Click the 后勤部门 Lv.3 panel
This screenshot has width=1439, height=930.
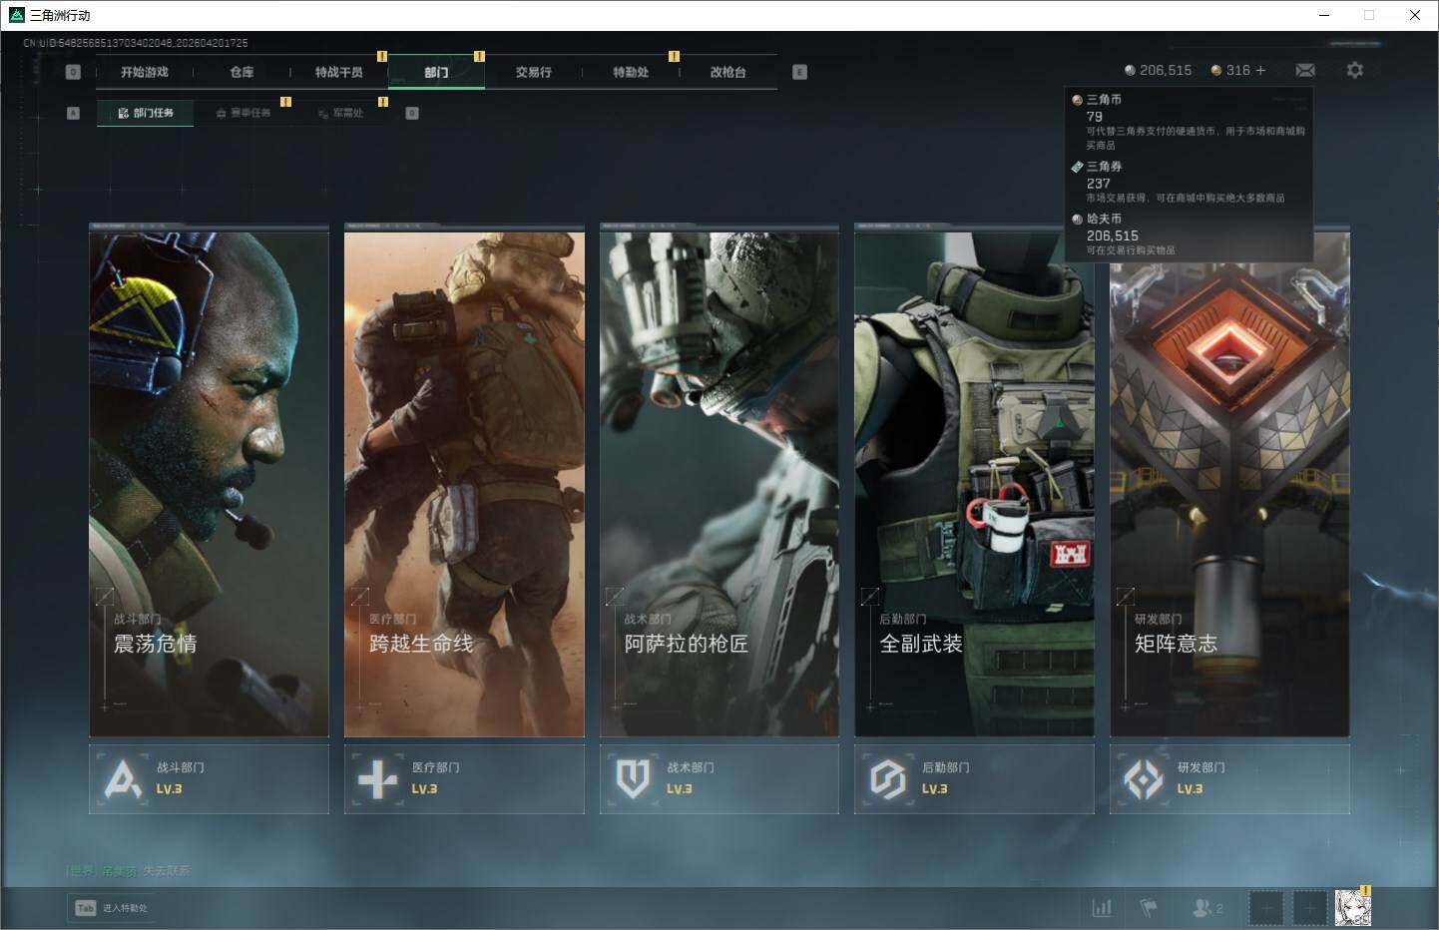[x=974, y=778]
